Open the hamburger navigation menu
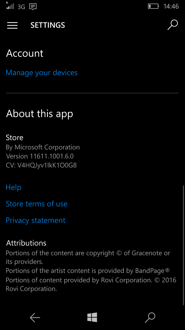185x330 pixels. [12, 25]
